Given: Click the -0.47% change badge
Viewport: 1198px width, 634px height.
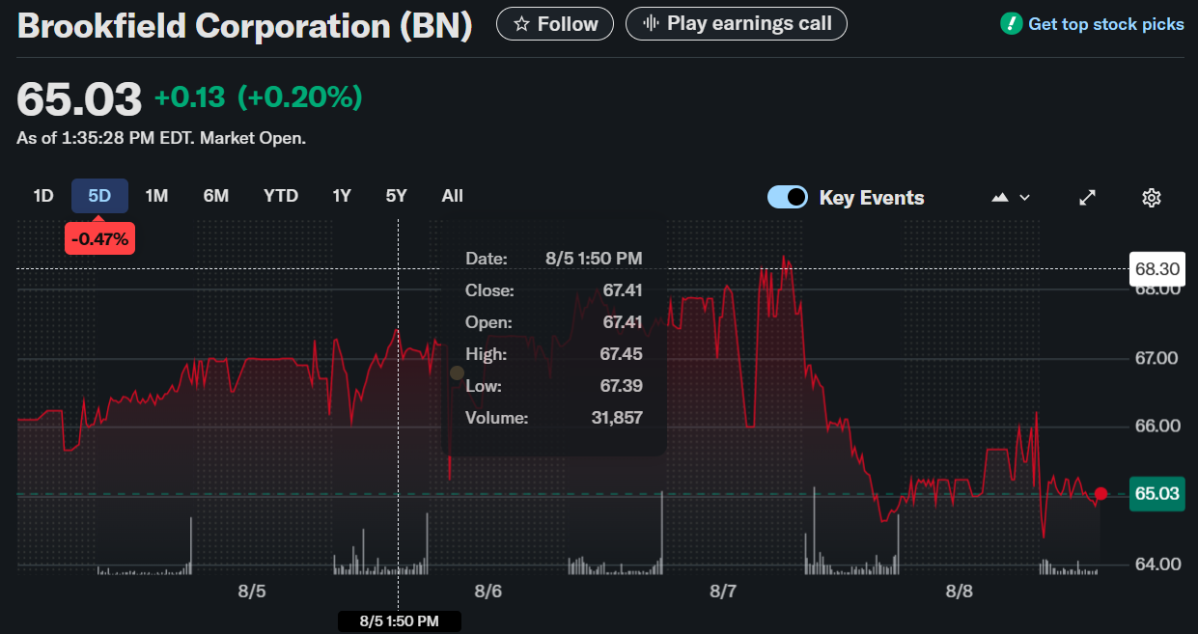Looking at the screenshot, I should click(x=99, y=238).
